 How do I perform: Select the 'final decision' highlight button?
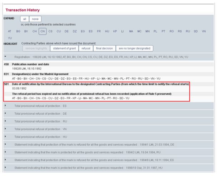[102, 48]
